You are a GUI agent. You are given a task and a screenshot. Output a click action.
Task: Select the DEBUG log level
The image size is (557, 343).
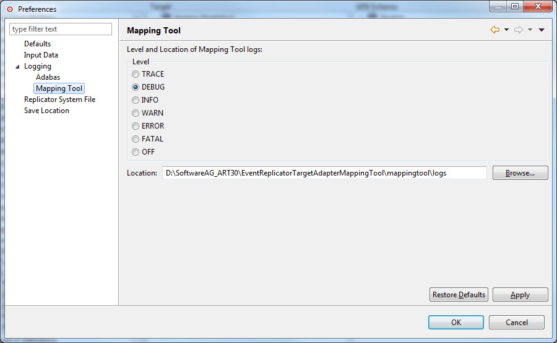point(136,87)
